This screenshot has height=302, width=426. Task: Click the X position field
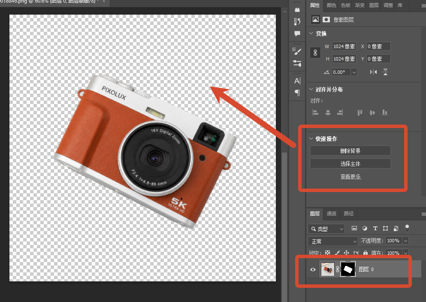click(378, 46)
